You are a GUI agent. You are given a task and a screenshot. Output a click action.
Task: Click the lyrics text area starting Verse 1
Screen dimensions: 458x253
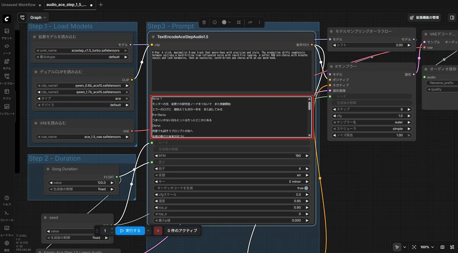[x=231, y=117]
